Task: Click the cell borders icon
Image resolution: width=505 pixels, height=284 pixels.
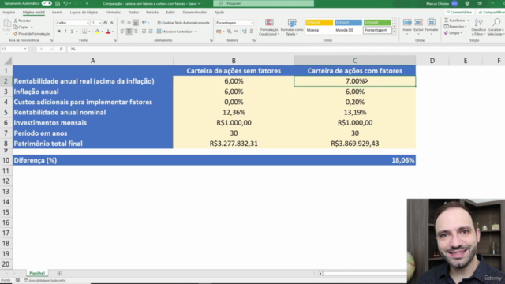Action: tap(84, 32)
